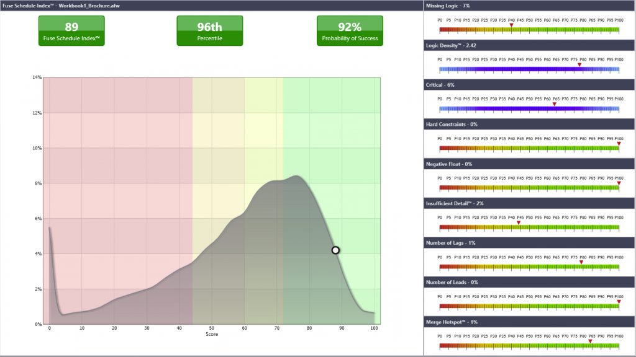Select the 96th Percentile tile

[x=210, y=31]
